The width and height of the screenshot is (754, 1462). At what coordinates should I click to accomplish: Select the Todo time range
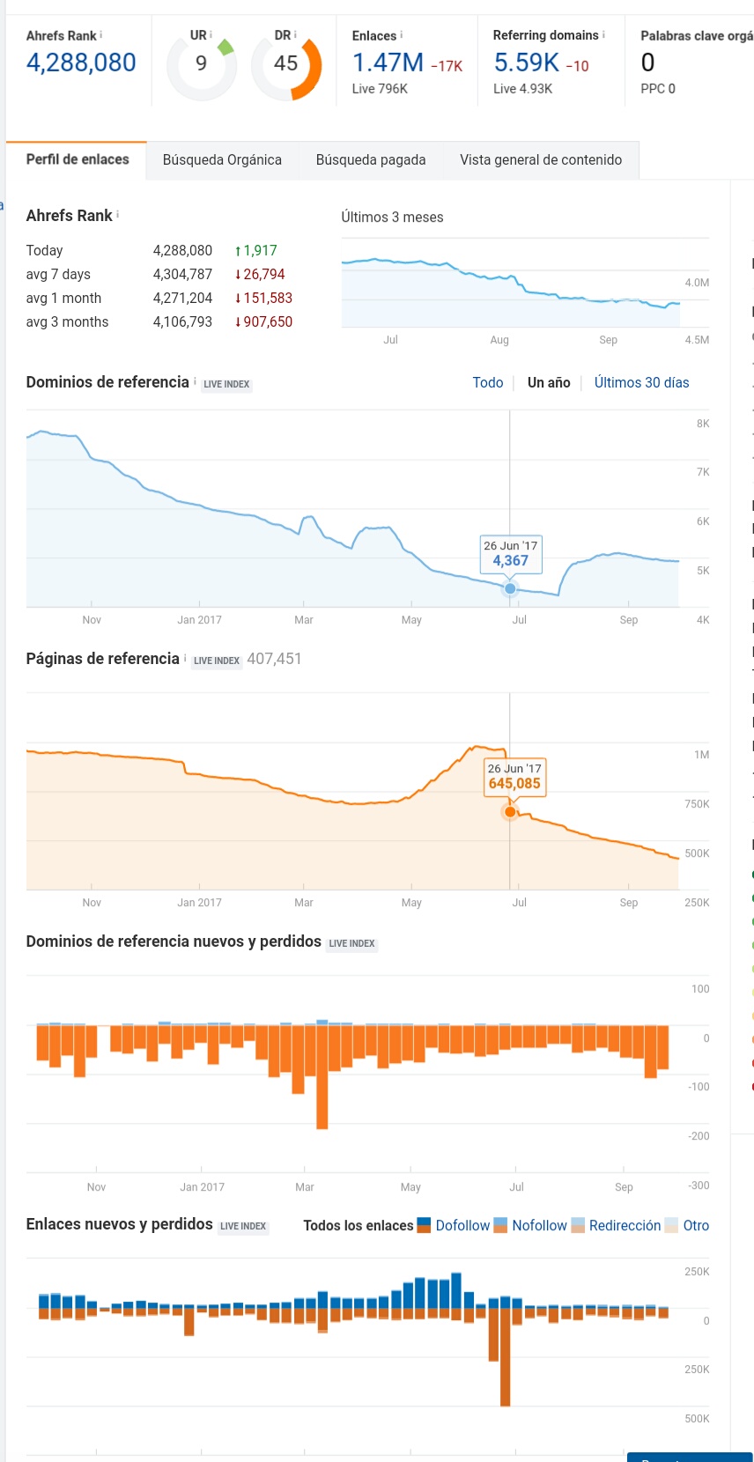click(488, 382)
